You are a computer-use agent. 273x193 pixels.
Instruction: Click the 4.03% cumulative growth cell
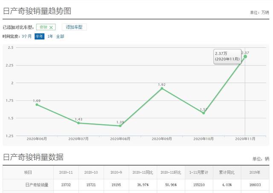pos(227,185)
